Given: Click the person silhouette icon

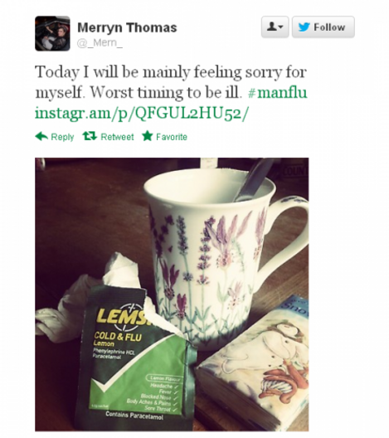Looking at the screenshot, I should coord(271,27).
